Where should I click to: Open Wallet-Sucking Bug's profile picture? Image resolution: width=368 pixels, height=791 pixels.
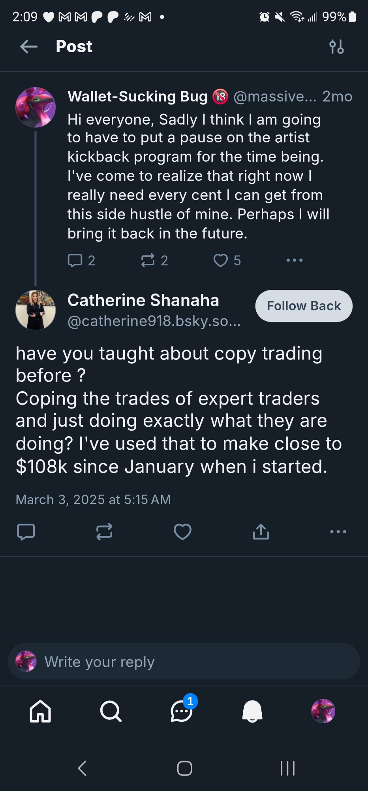coord(36,107)
